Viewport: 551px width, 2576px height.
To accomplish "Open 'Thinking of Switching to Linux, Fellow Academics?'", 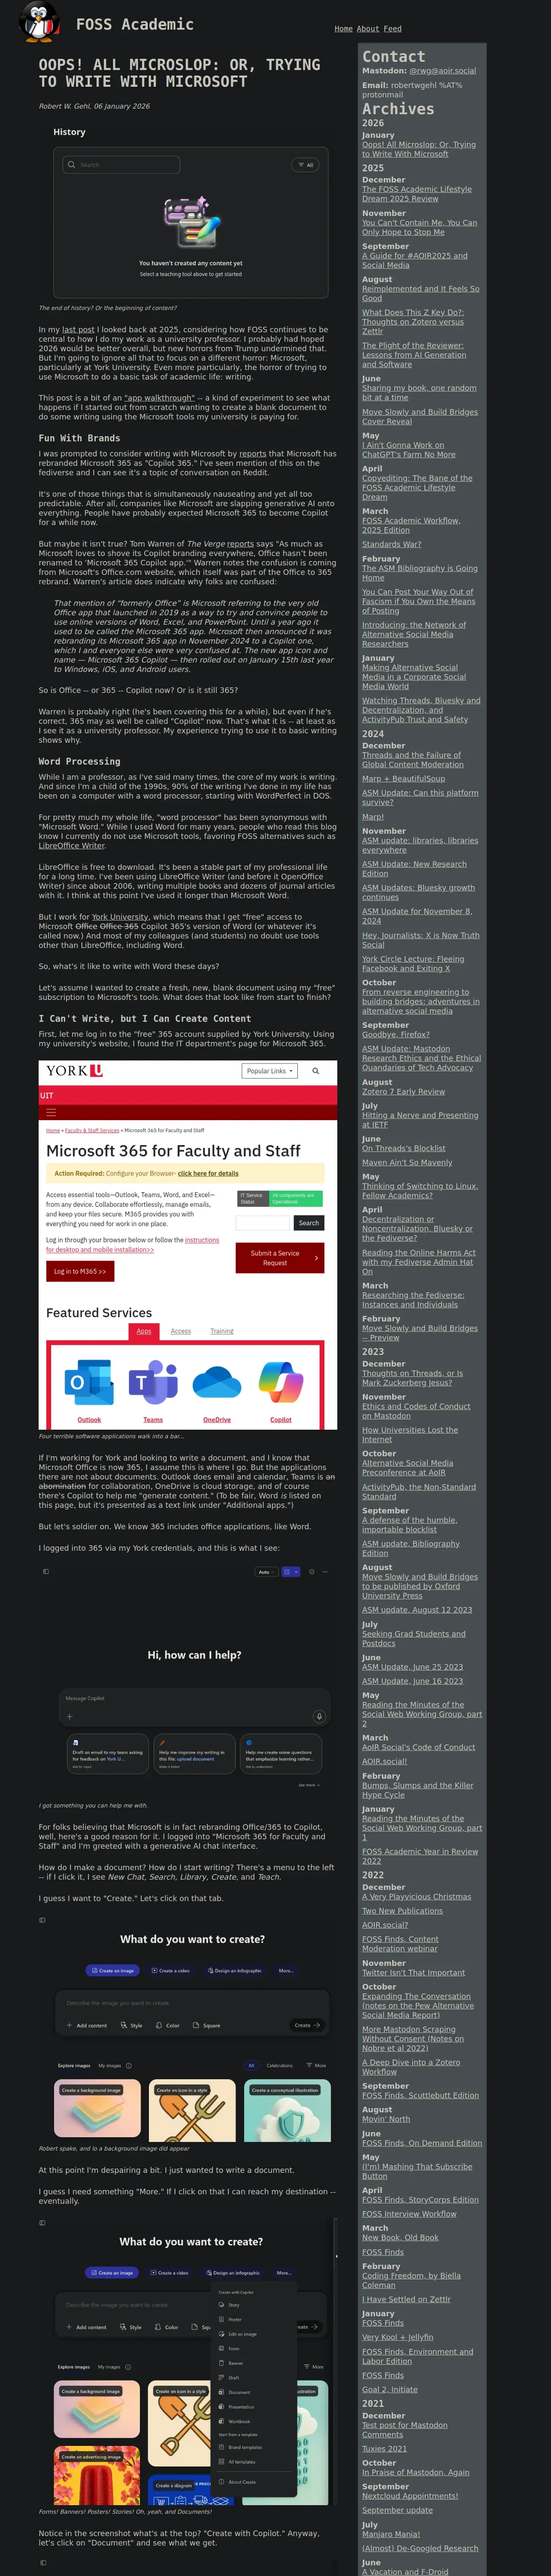I will coord(420,1191).
